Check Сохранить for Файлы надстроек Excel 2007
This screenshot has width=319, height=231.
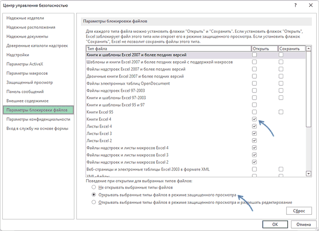coord(281,69)
